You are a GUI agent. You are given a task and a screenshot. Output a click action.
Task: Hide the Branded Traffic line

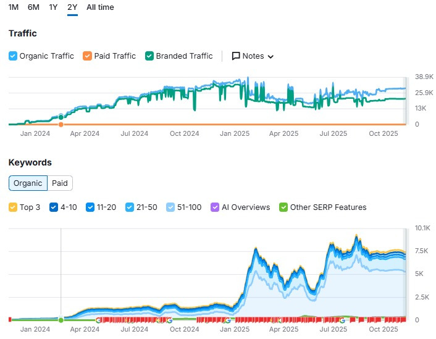(x=149, y=56)
